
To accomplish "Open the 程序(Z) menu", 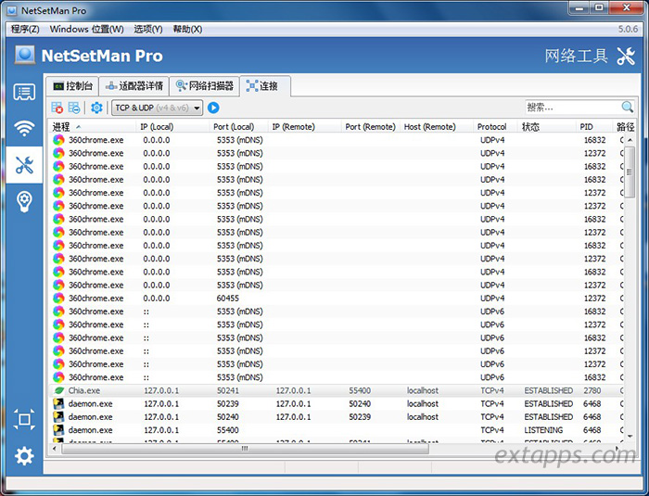I will click(25, 29).
